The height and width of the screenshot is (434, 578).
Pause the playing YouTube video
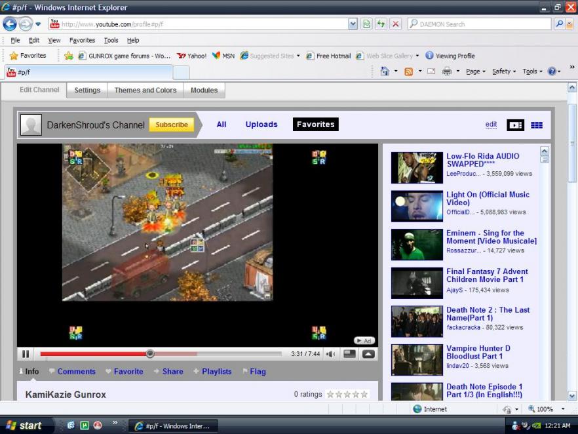(26, 354)
